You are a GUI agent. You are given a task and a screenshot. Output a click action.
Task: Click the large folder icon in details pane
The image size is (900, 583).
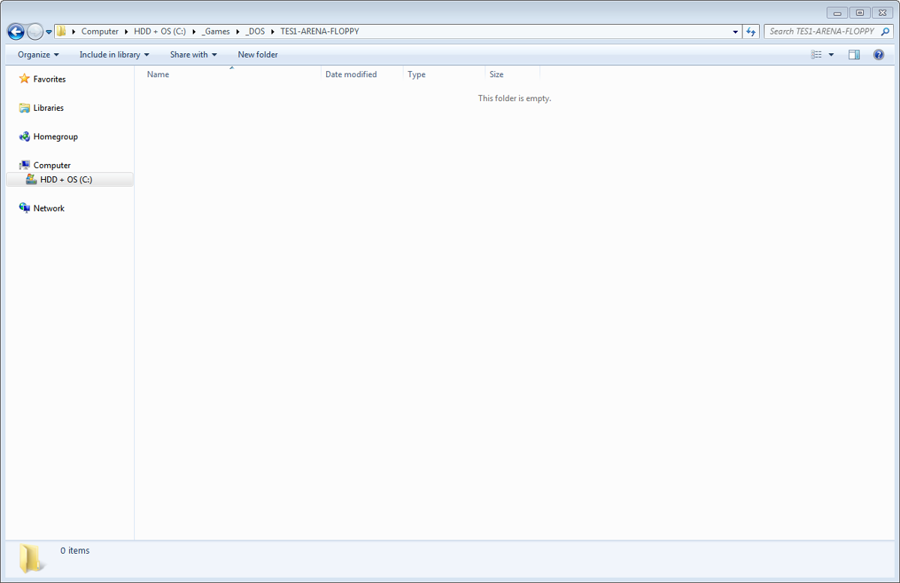point(31,558)
